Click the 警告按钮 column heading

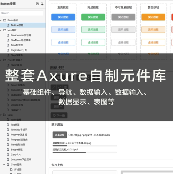point(153,7)
